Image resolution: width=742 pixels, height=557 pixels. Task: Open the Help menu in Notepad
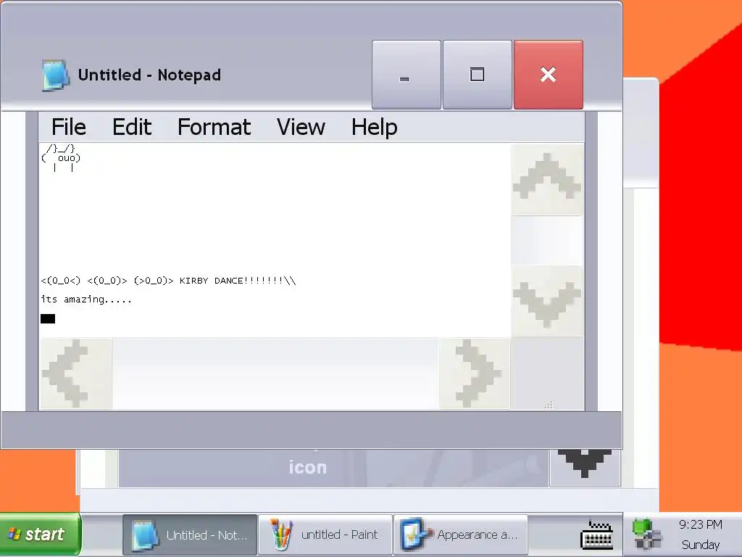coord(375,127)
